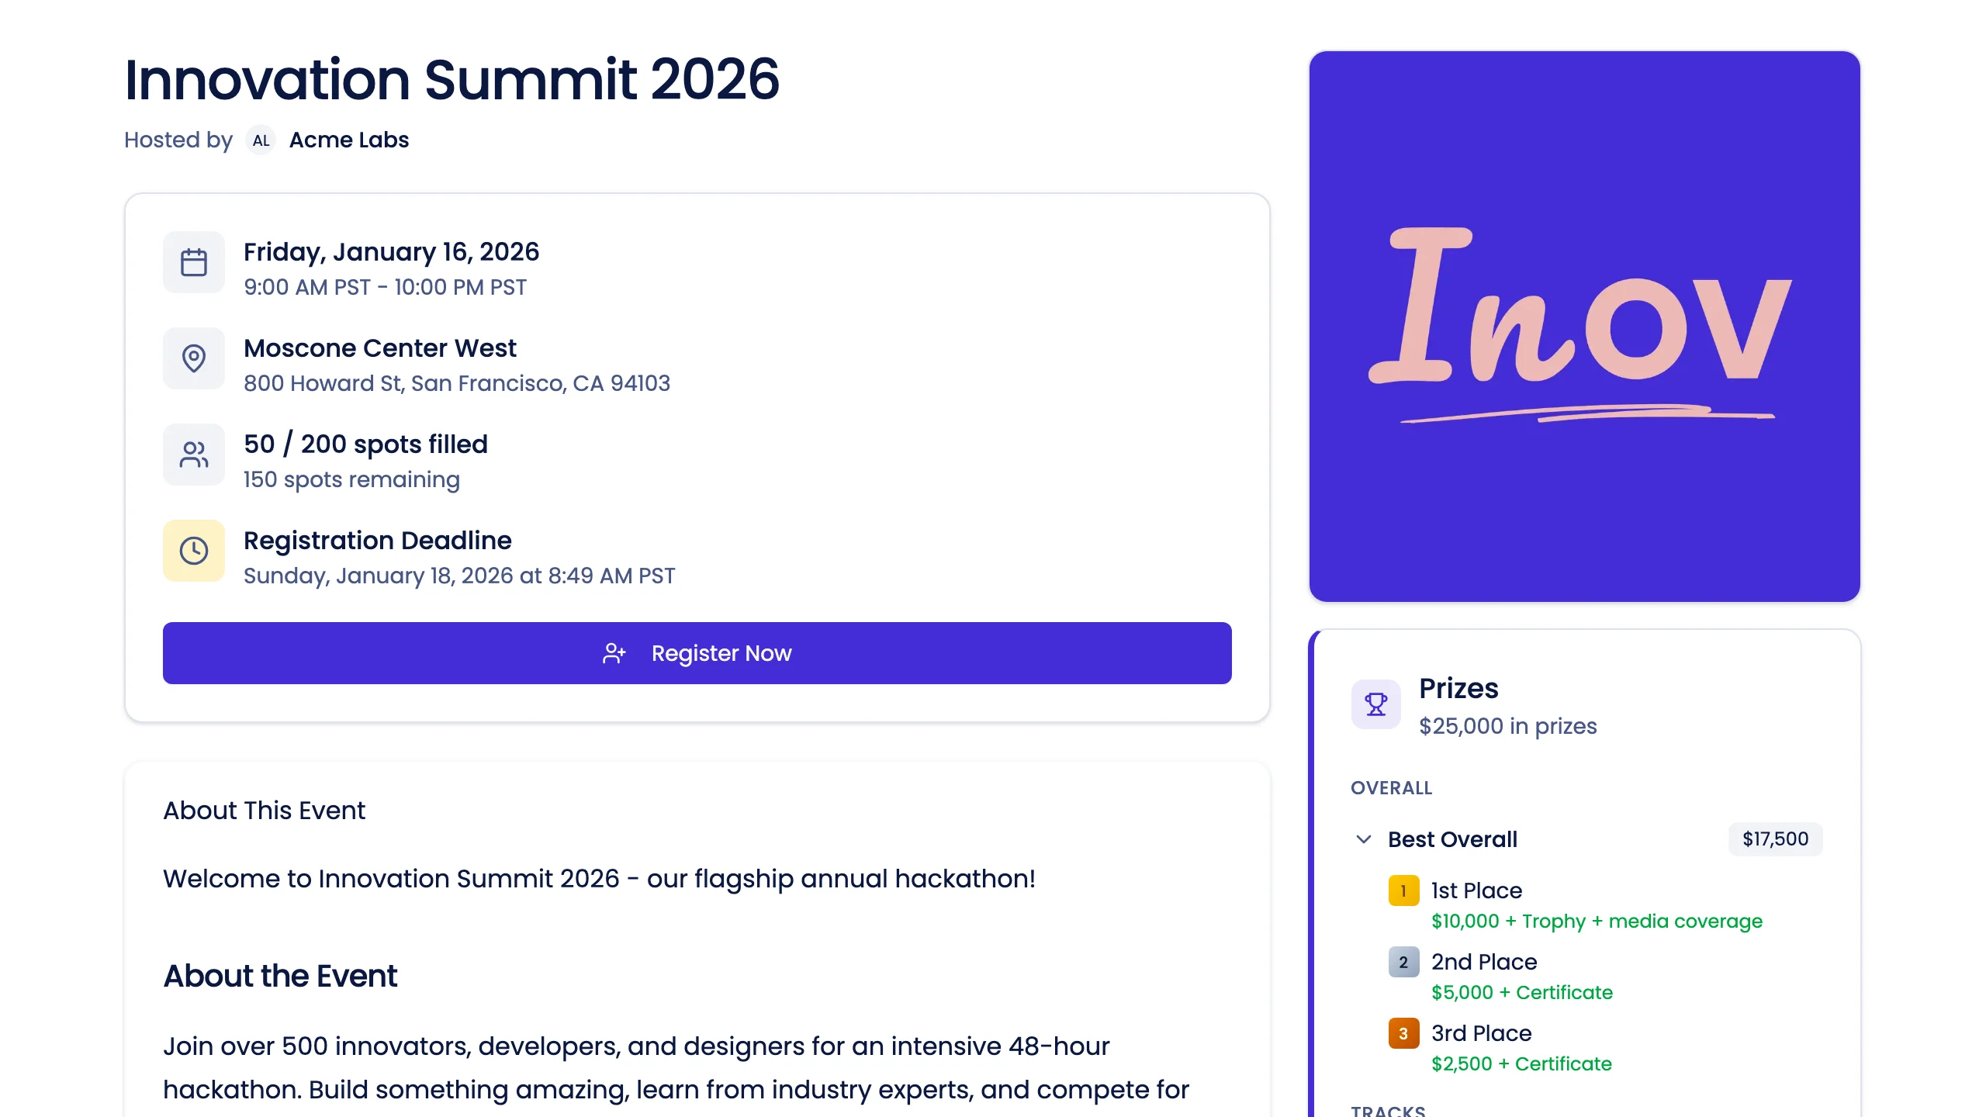Click the 1st Place gold badge icon
This screenshot has width=1986, height=1117.
[1403, 892]
